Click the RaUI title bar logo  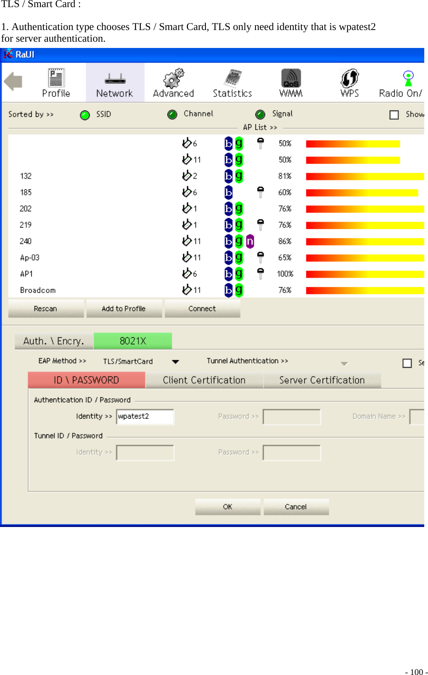pyautogui.click(x=8, y=54)
